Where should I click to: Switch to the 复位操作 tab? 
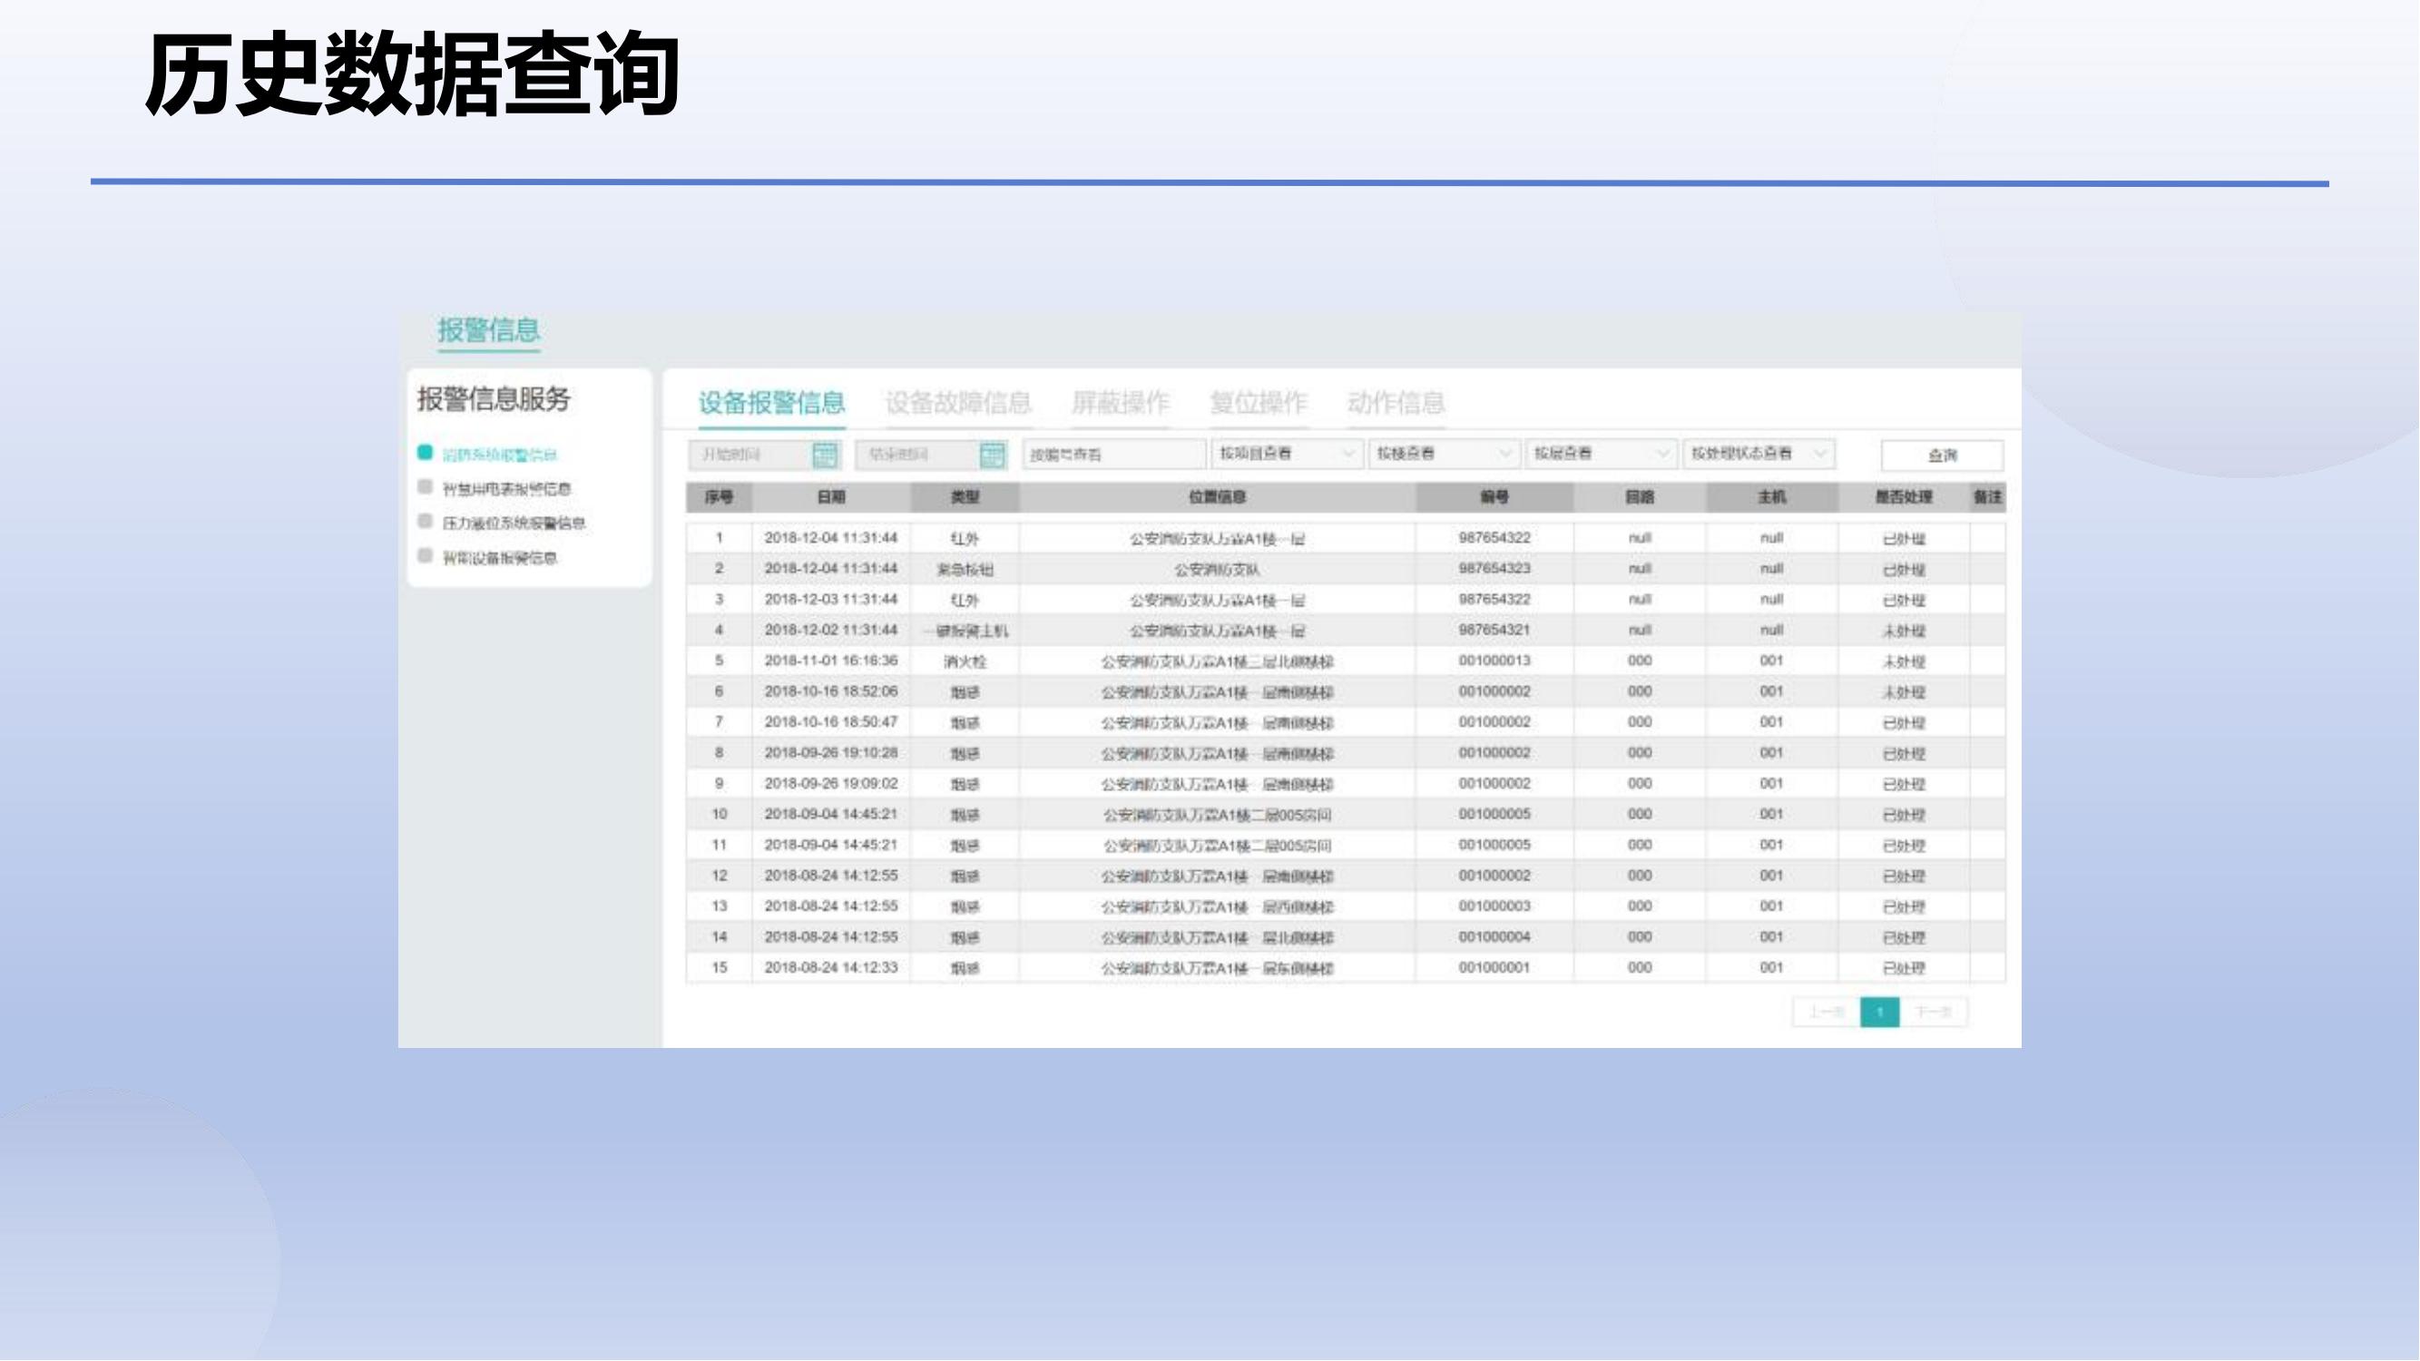(1259, 403)
